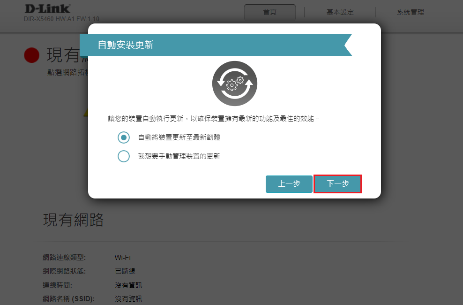Open the 首頁 tab
This screenshot has width=463, height=305.
tap(270, 12)
